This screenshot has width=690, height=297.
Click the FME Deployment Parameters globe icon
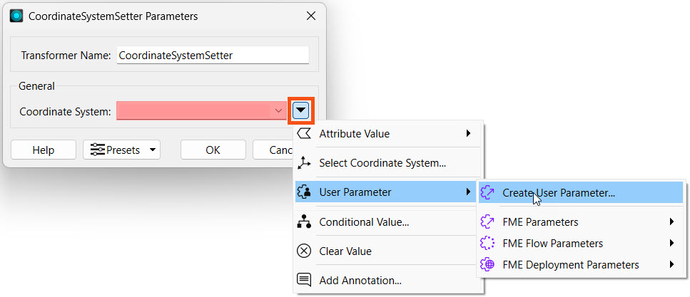point(488,265)
